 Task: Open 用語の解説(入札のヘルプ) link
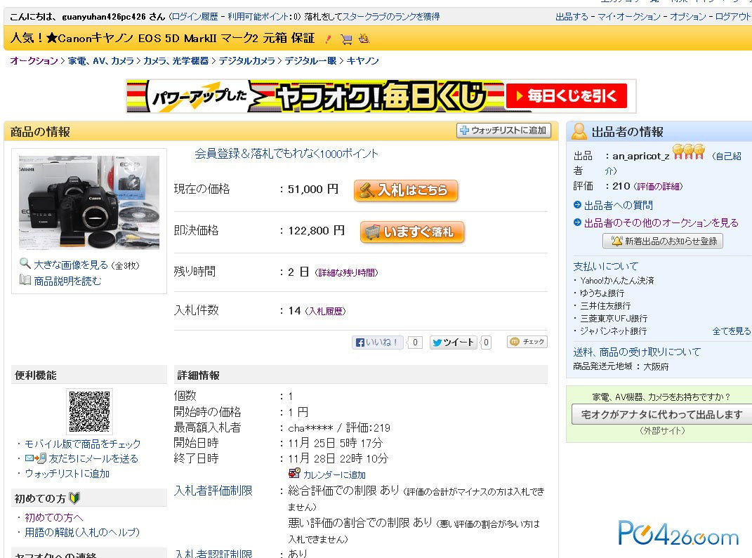(x=82, y=533)
